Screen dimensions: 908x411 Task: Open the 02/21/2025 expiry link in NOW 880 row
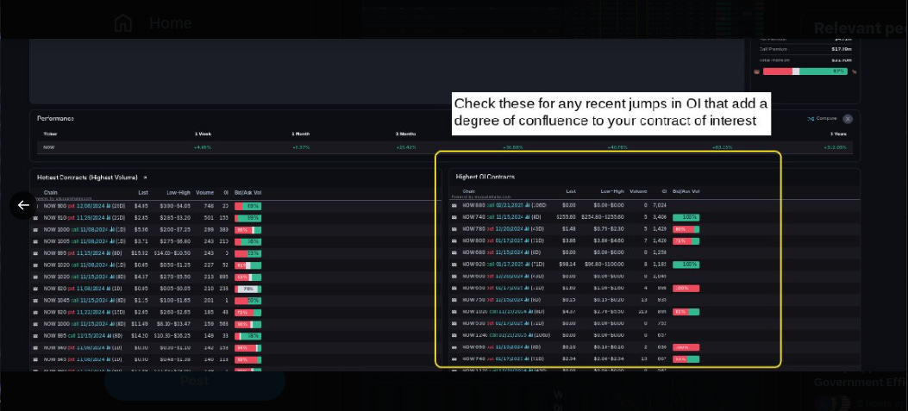(x=510, y=205)
